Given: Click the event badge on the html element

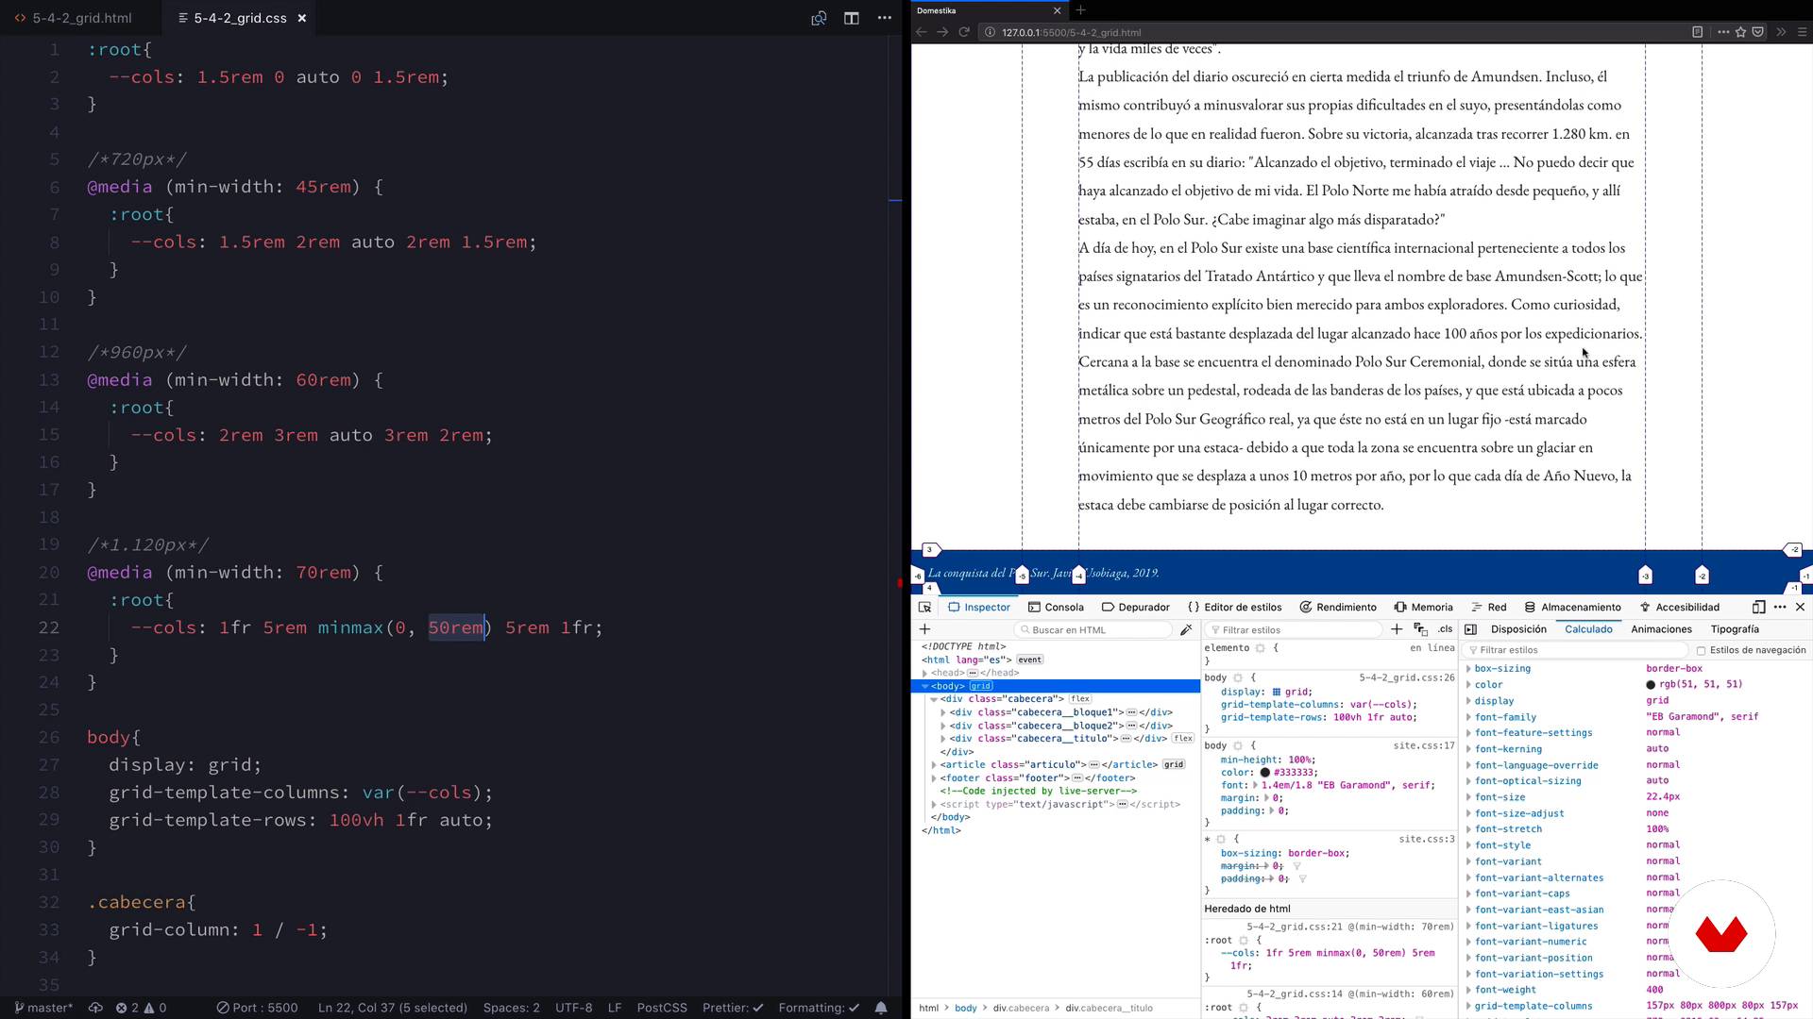Looking at the screenshot, I should click(x=1029, y=660).
